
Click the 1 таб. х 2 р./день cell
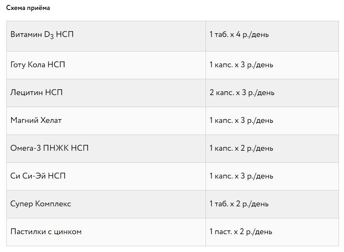pyautogui.click(x=272, y=204)
